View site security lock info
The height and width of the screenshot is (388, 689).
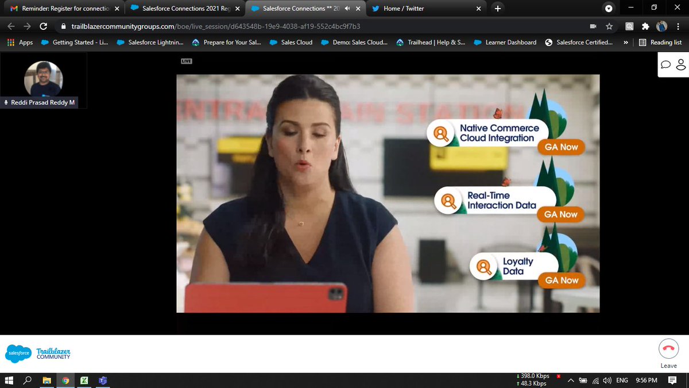pyautogui.click(x=63, y=26)
